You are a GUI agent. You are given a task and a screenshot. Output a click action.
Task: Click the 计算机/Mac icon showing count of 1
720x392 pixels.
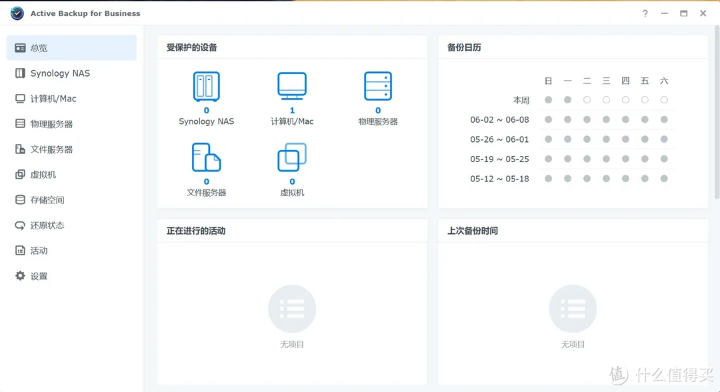pyautogui.click(x=291, y=85)
